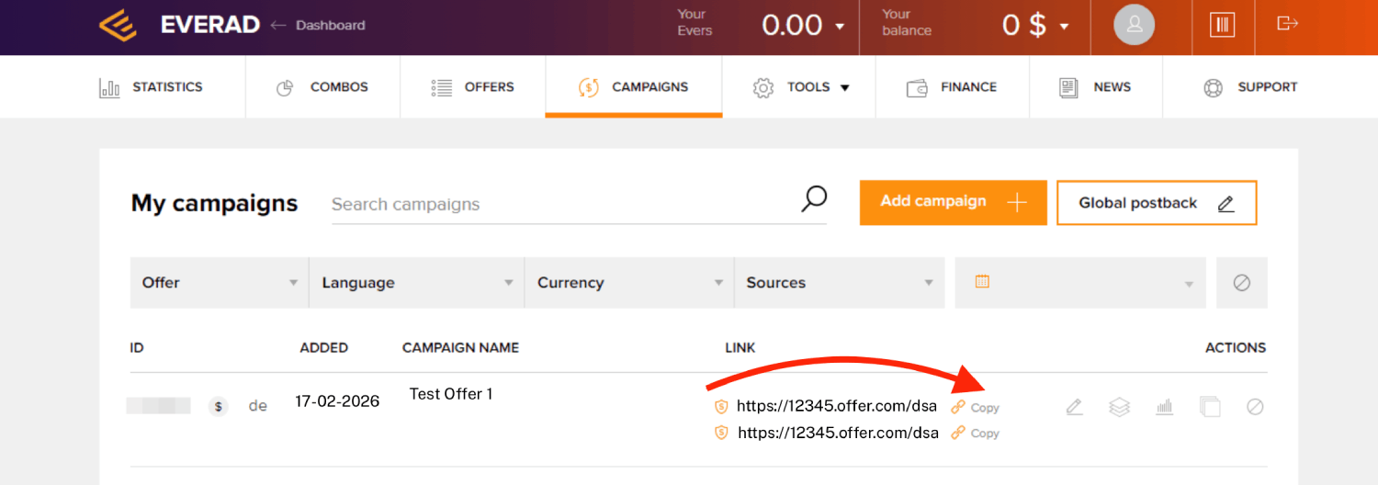View campaign stats bar-chart icon
Screen dimensions: 1378x485
pos(1165,406)
